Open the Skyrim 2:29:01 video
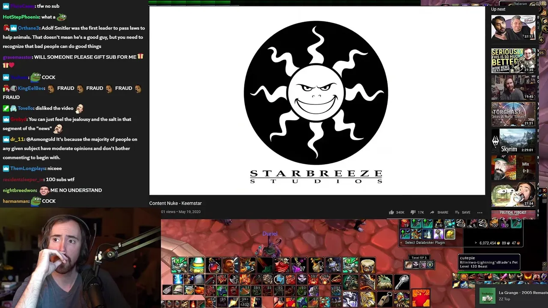The height and width of the screenshot is (308, 548). click(x=513, y=141)
